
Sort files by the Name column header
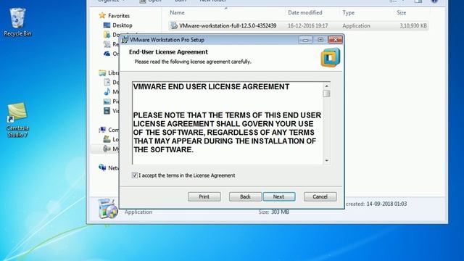177,12
